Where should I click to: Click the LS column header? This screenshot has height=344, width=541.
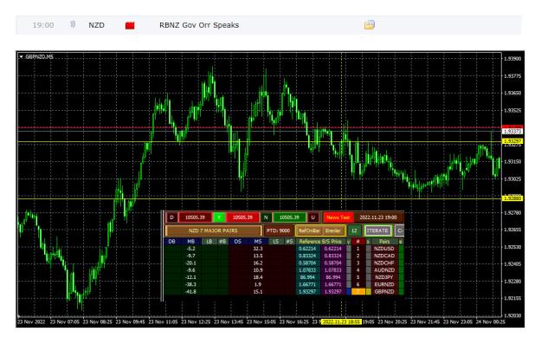click(276, 242)
